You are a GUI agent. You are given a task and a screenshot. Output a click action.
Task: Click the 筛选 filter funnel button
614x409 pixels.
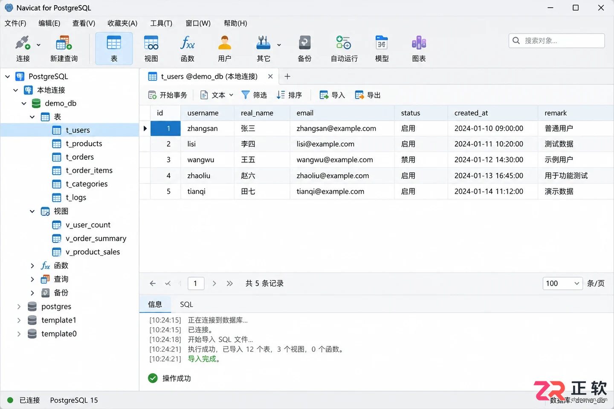click(254, 95)
